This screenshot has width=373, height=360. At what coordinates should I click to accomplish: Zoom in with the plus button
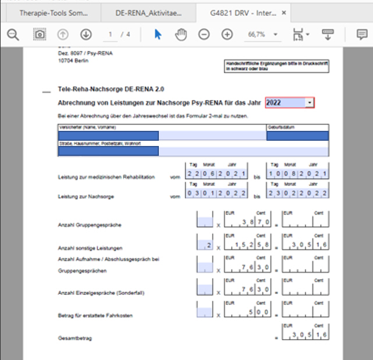(x=227, y=35)
